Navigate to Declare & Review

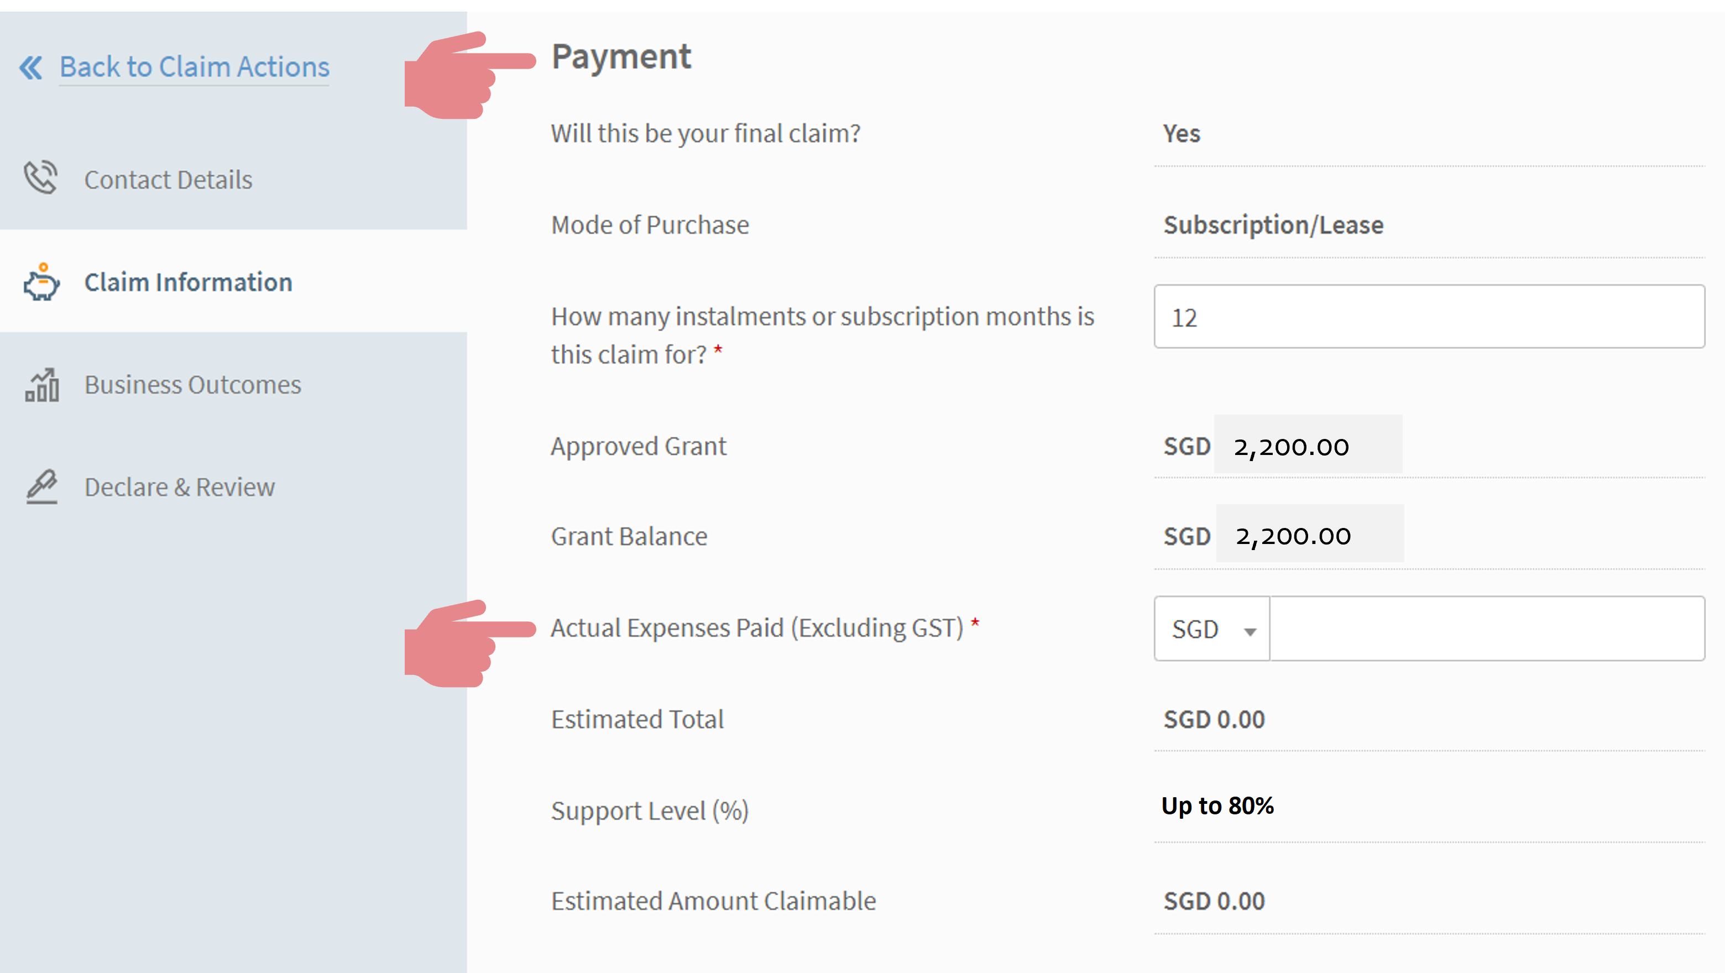(x=180, y=487)
